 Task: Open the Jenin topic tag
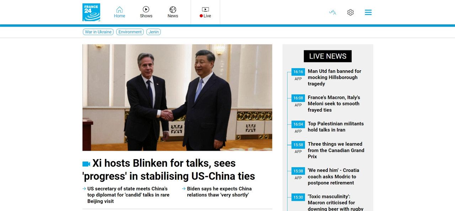point(154,32)
